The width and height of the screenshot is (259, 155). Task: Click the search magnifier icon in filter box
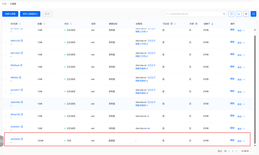(224, 14)
